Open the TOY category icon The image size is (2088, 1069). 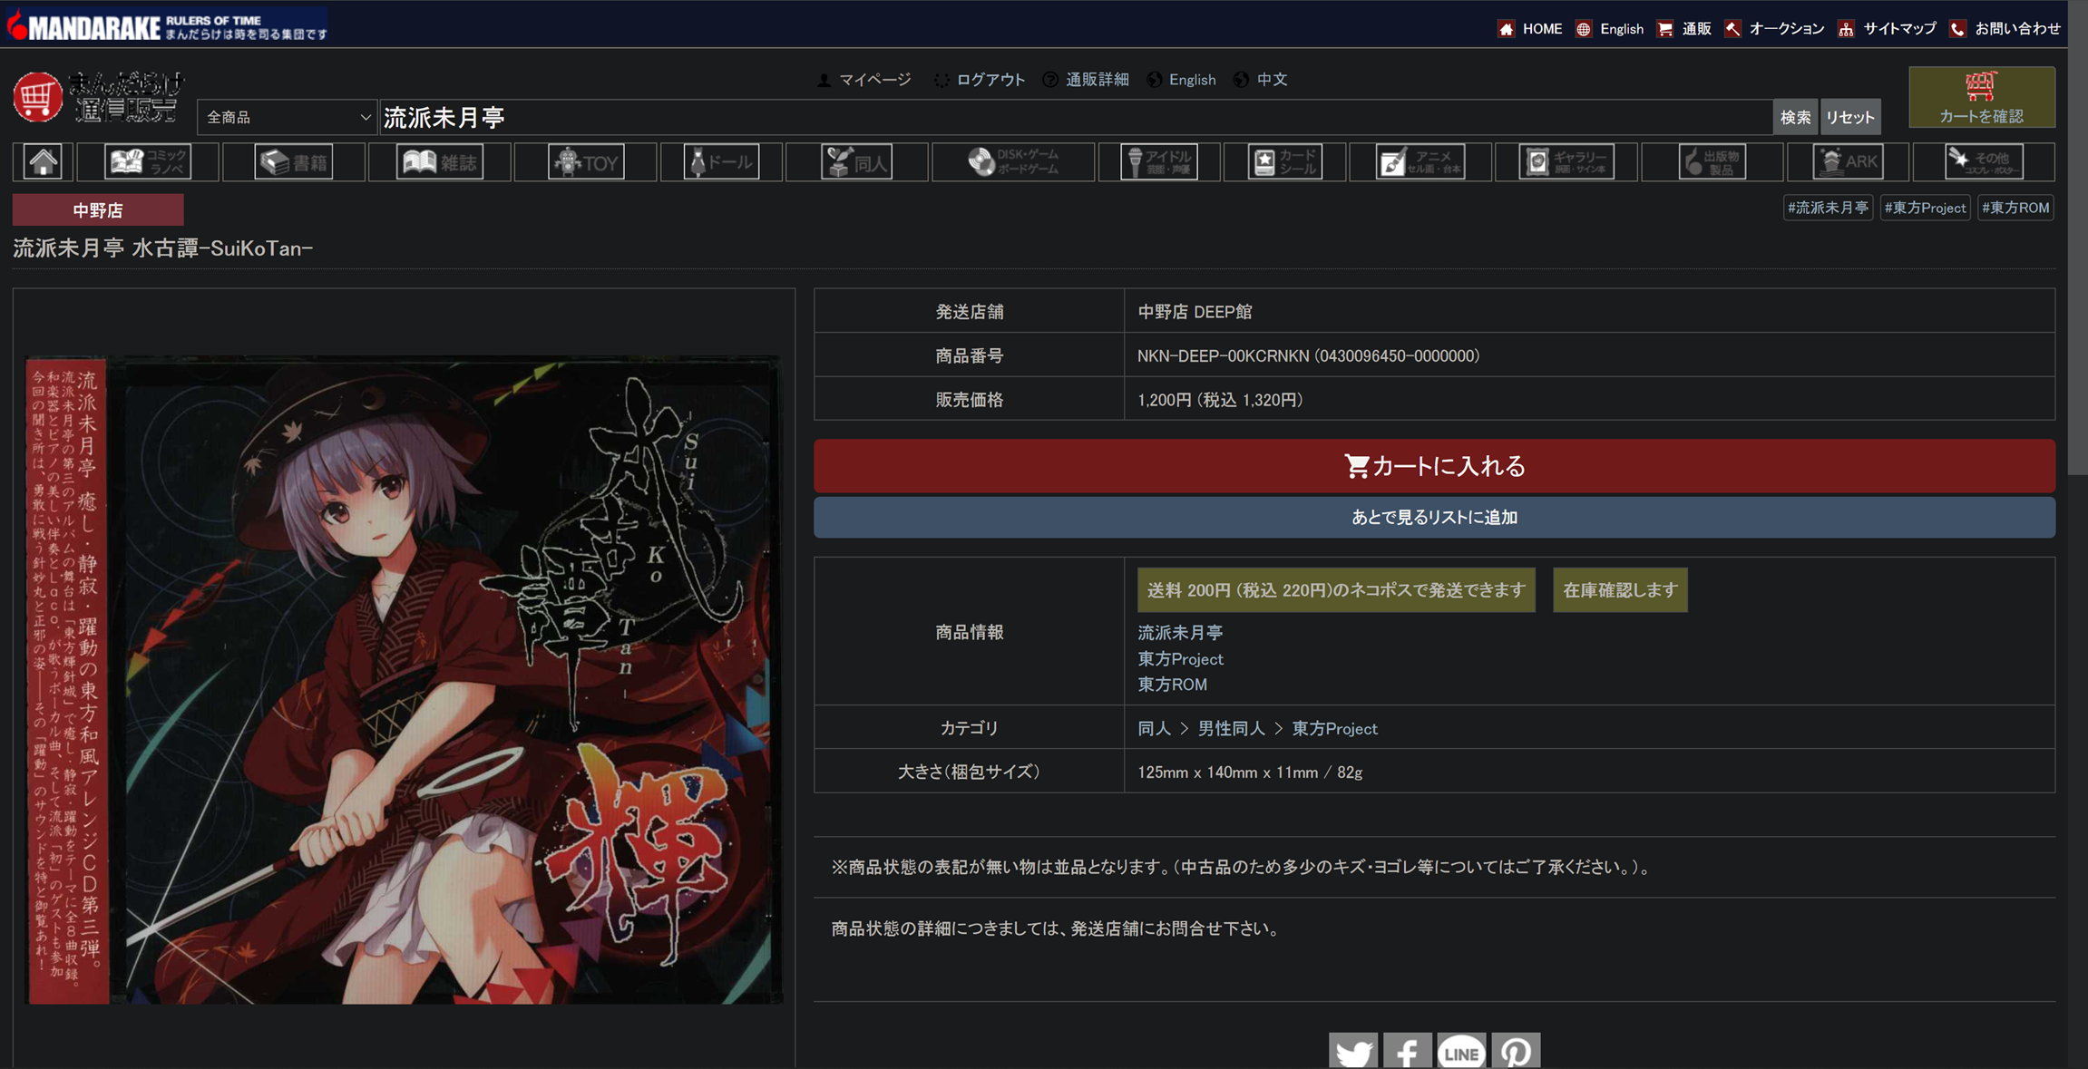point(586,162)
